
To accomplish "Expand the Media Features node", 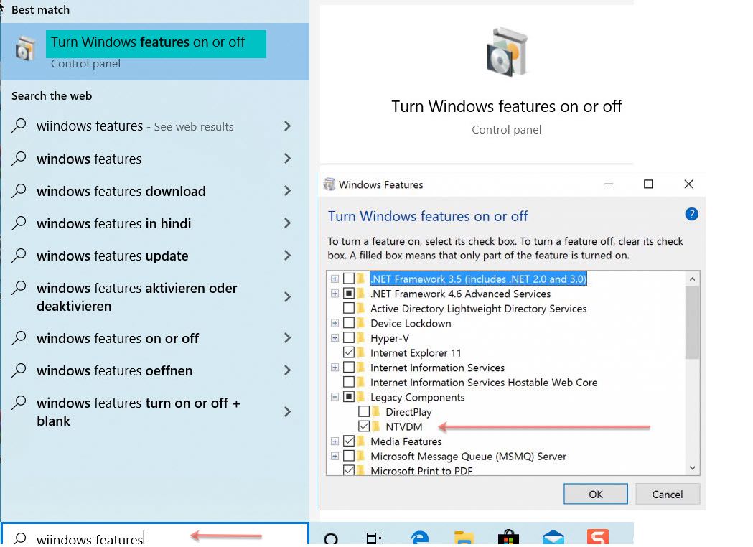I will 335,441.
